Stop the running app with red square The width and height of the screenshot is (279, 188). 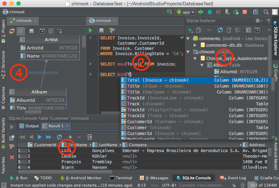coord(245,12)
